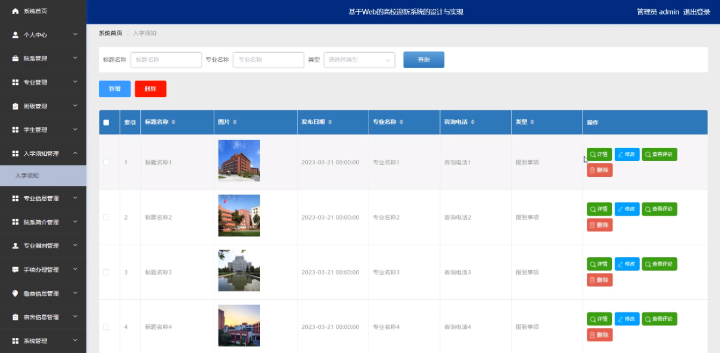Click the 专业名称1 table cell

click(404, 162)
